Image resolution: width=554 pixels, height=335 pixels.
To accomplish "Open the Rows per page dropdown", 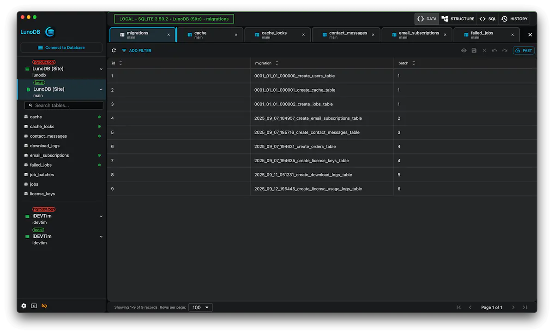I will click(200, 307).
